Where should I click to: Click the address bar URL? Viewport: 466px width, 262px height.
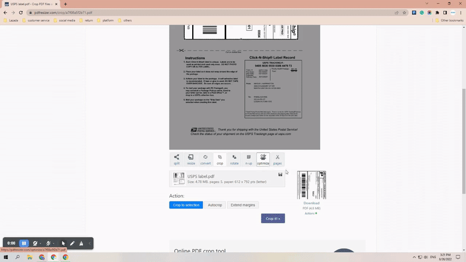point(63,12)
